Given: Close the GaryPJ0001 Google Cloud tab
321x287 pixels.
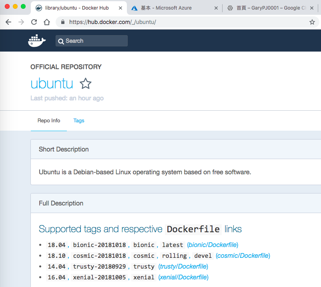Looking at the screenshot, I should pyautogui.click(x=311, y=8).
